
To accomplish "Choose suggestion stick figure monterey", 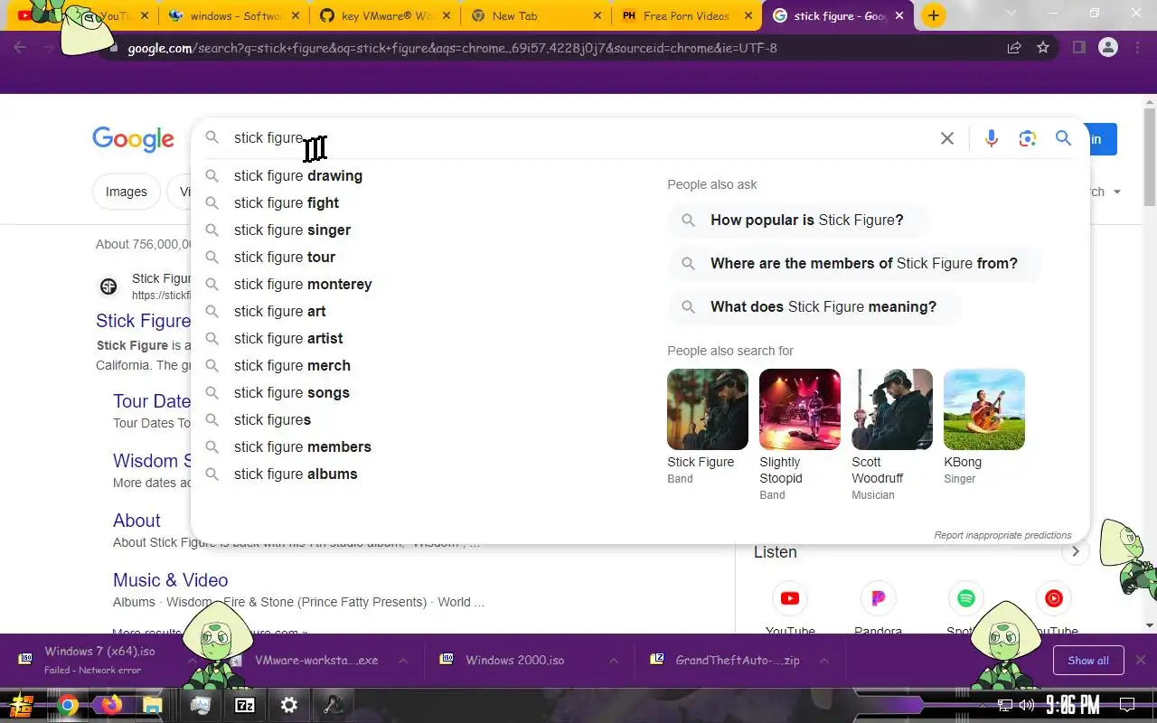I will pyautogui.click(x=303, y=284).
